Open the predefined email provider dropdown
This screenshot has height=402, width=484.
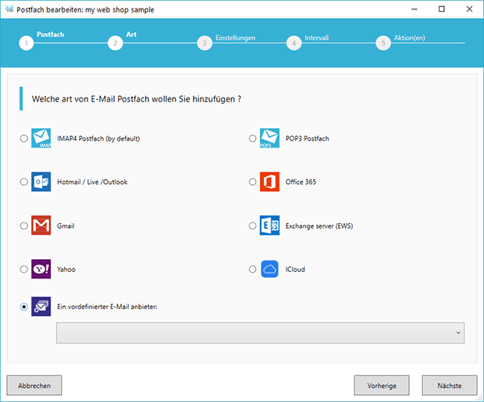tap(260, 333)
